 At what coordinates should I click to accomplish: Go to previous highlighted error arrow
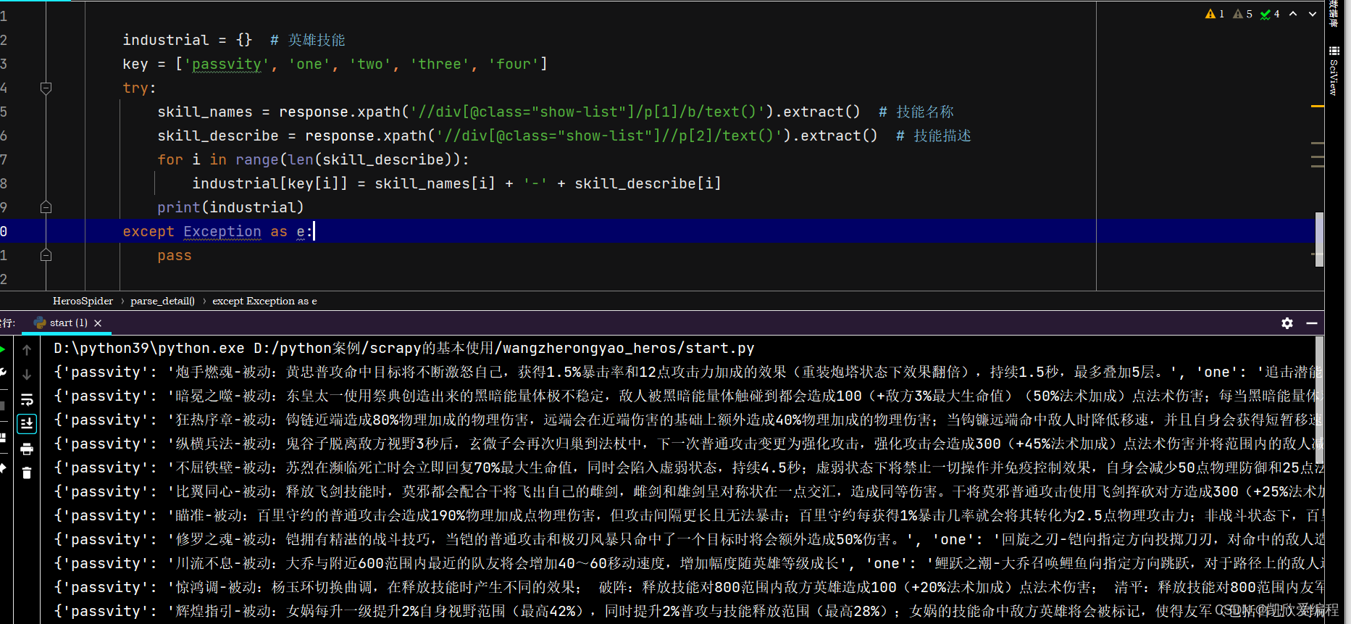1293,14
